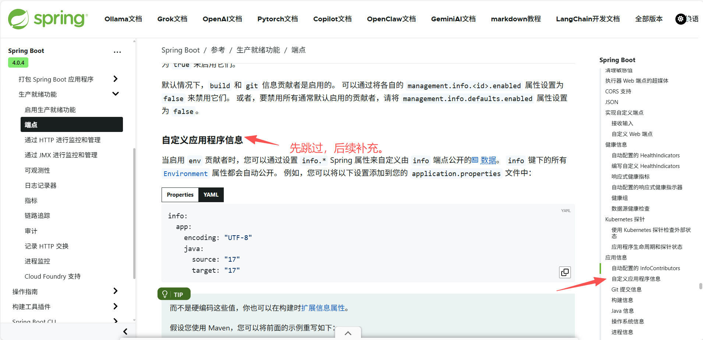Click 端点 in the breadcrumb
This screenshot has width=703, height=340.
(x=298, y=50)
